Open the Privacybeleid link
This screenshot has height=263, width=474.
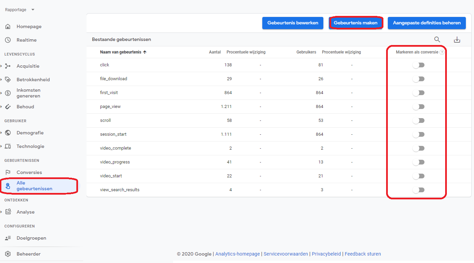coord(326,254)
